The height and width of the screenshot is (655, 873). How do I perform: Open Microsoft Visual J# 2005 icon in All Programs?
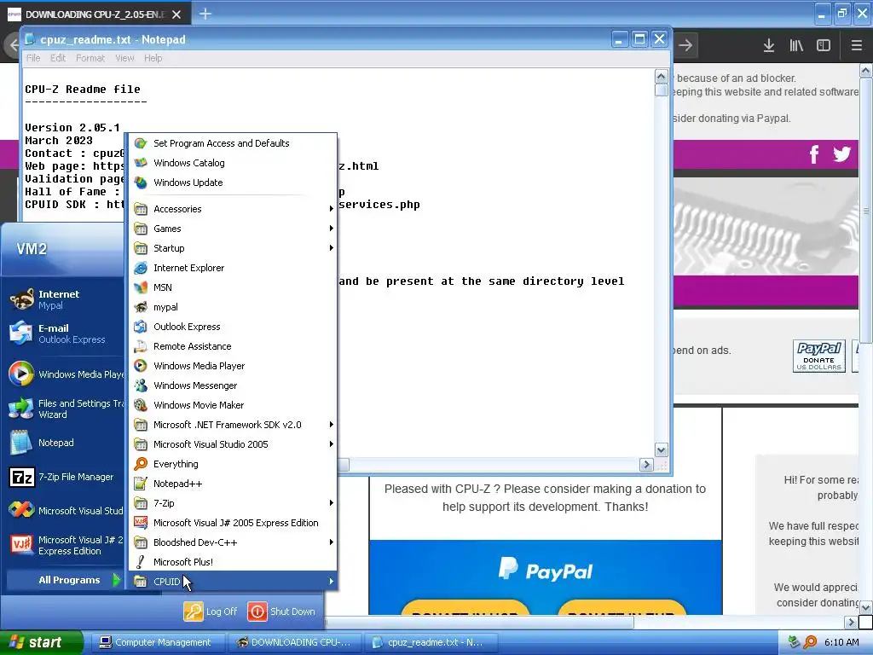click(x=141, y=523)
